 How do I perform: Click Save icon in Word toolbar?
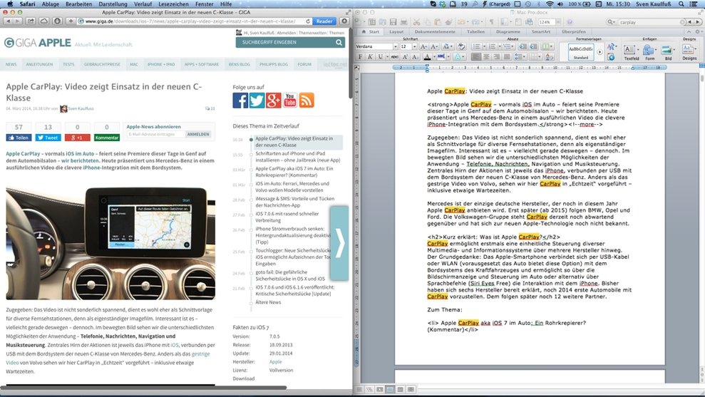click(393, 21)
